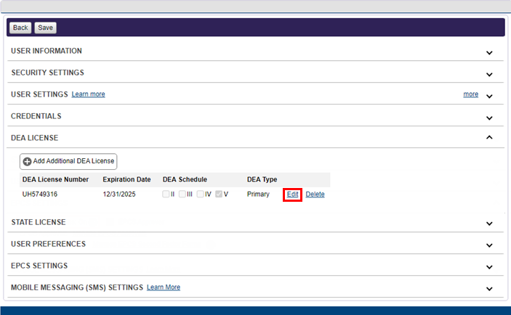This screenshot has height=315, width=511.
Task: Toggle DEA Schedule II checkbox
Action: pyautogui.click(x=166, y=195)
